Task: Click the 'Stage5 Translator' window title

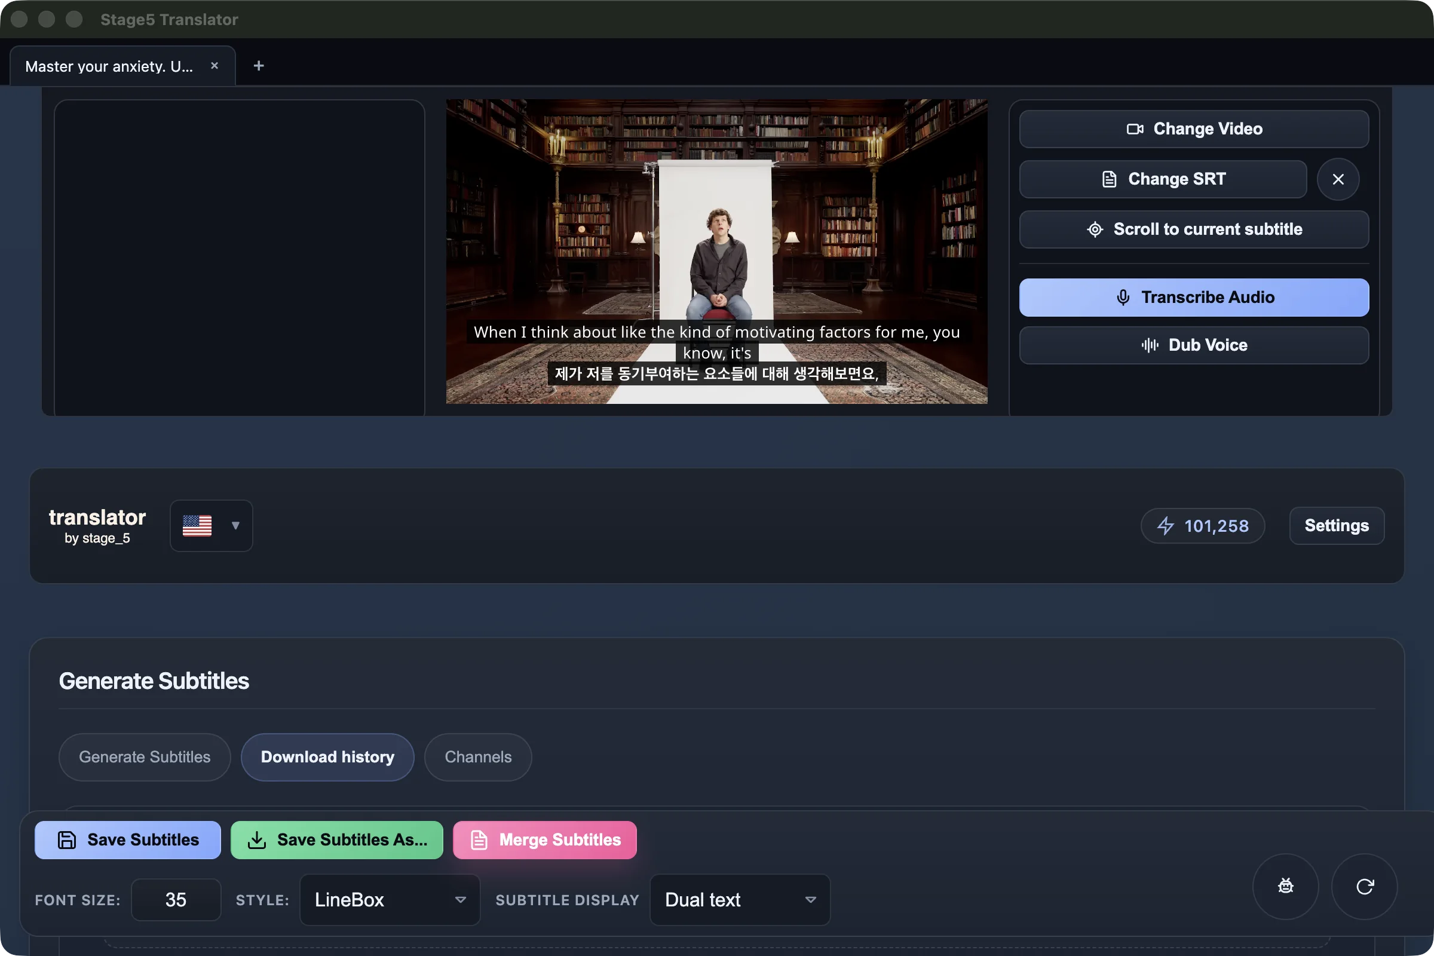Action: [x=169, y=19]
